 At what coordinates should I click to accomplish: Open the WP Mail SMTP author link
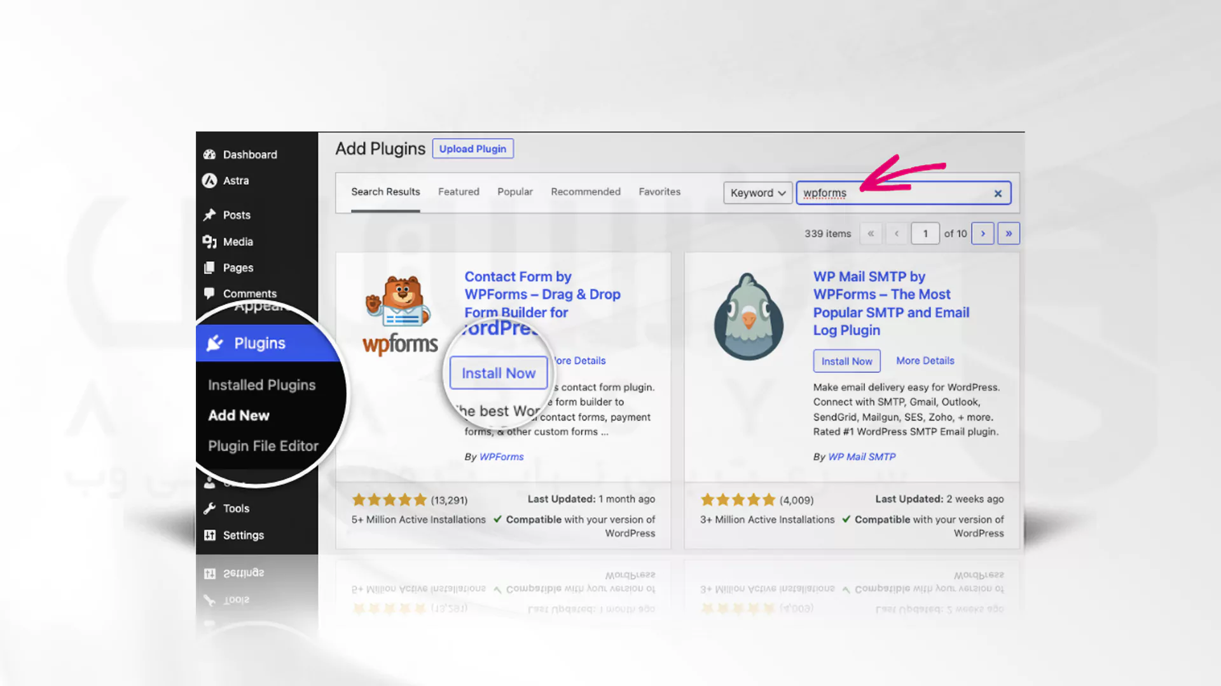[x=862, y=457]
